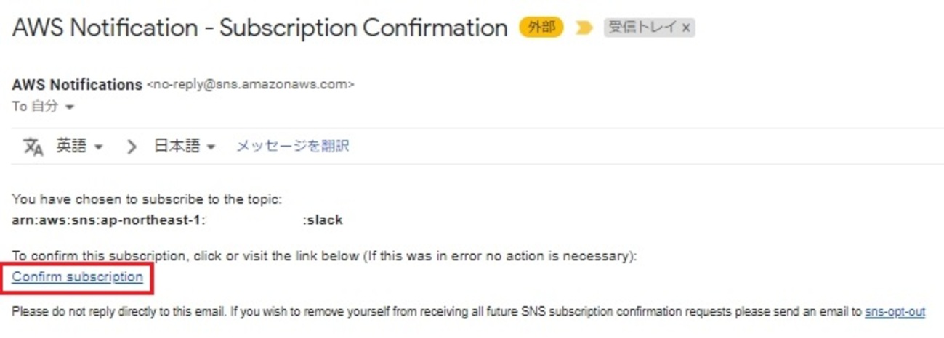944x338 pixels.
Task: Open the Confirm subscription link
Action: click(78, 277)
